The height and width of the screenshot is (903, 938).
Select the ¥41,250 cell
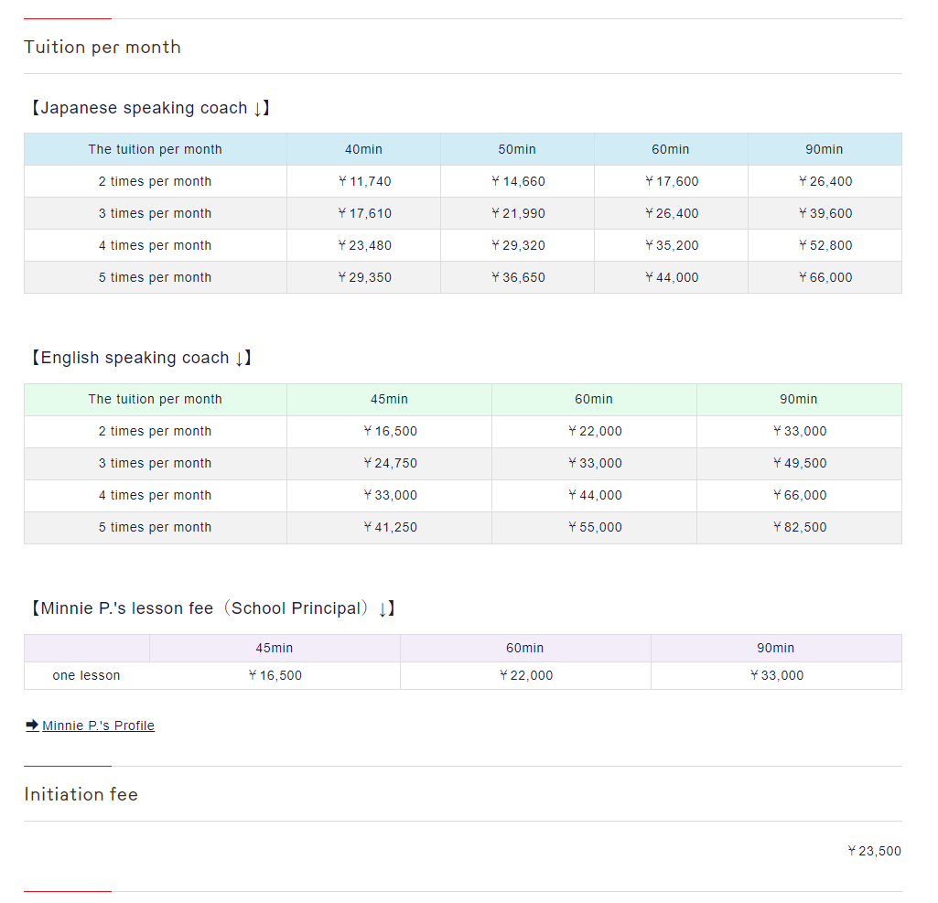point(390,528)
